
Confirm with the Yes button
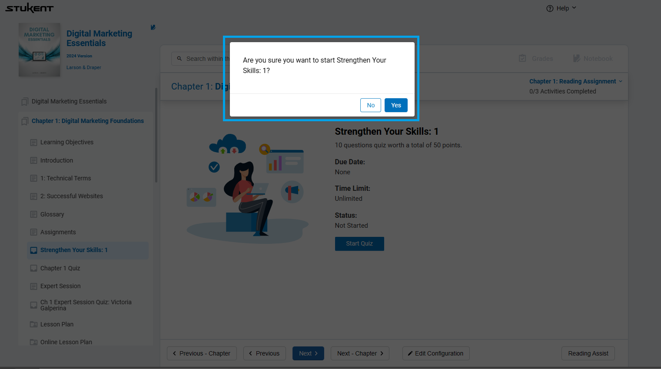[x=396, y=105]
